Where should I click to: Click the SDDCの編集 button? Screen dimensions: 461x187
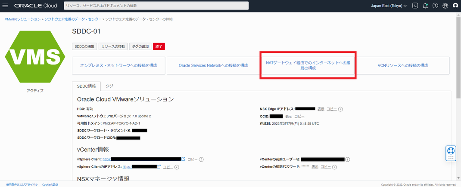(x=84, y=46)
